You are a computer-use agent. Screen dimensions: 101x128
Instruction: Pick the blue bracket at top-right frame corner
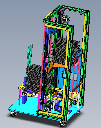81,13
